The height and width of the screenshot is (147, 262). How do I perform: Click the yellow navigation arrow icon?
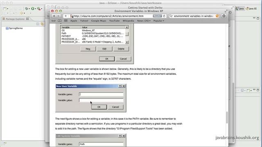coord(22,13)
